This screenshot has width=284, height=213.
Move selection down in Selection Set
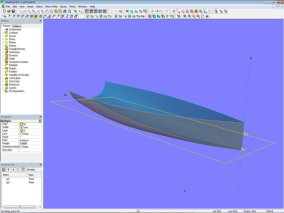[13, 169]
